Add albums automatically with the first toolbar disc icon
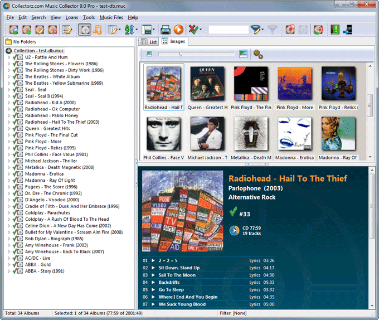The height and width of the screenshot is (320, 379). (x=13, y=30)
